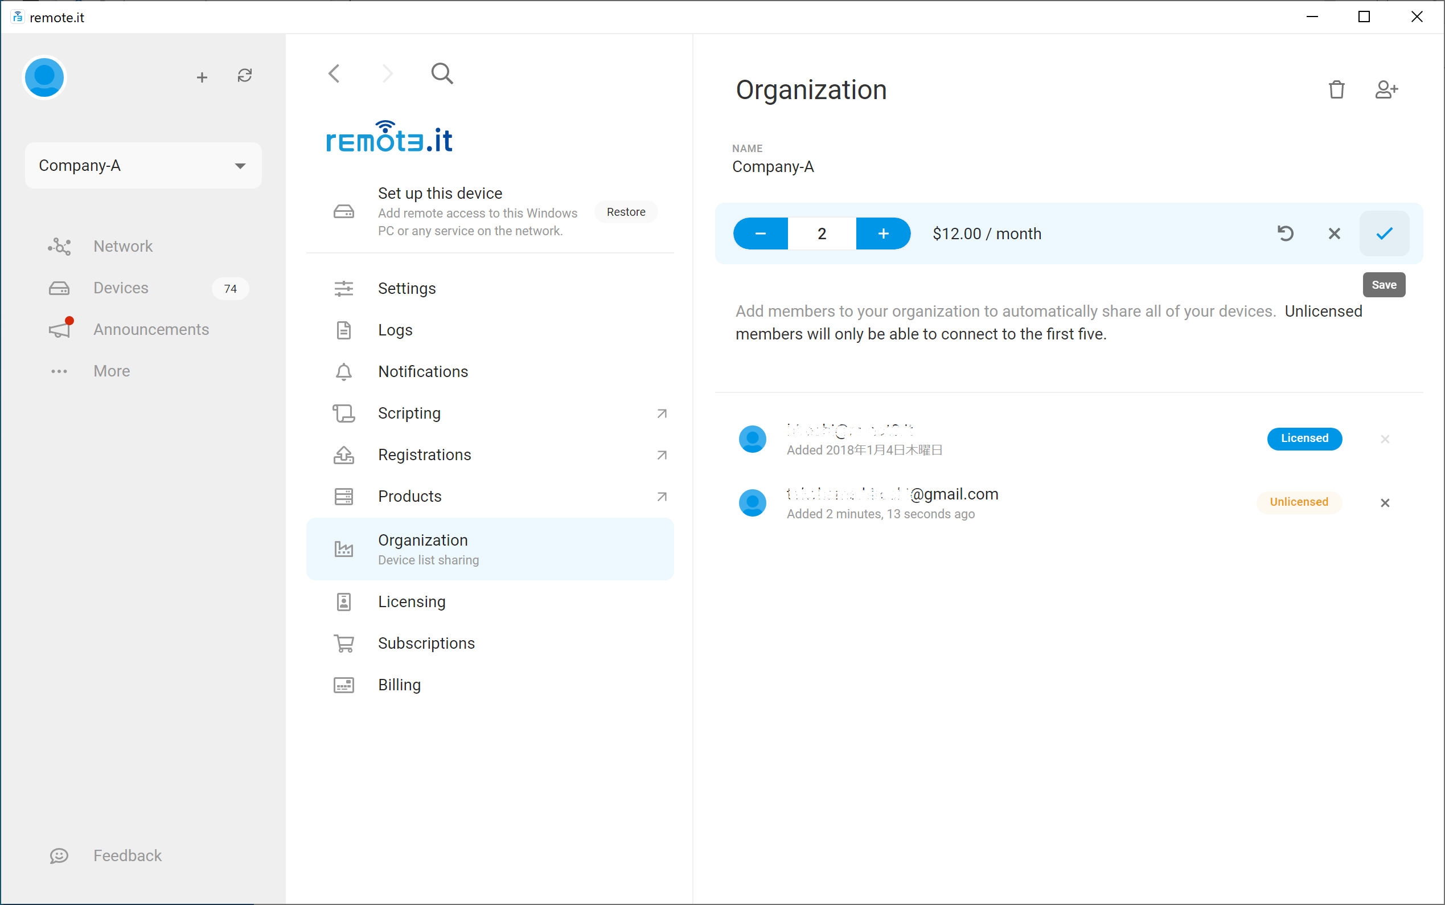Viewport: 1445px width, 905px height.
Task: Toggle the Unlicensed badge for gmail member
Action: click(x=1299, y=502)
